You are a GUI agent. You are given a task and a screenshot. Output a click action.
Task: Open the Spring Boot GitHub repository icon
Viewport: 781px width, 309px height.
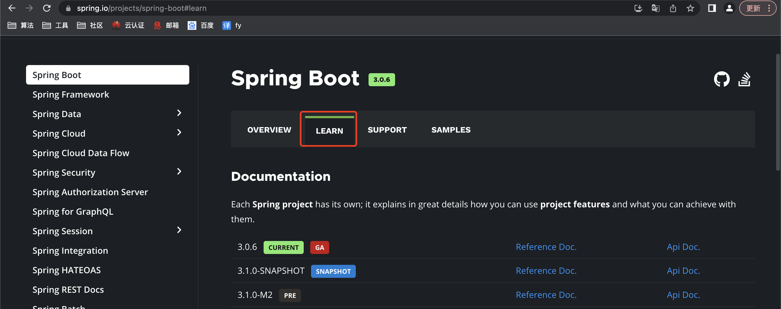point(722,79)
